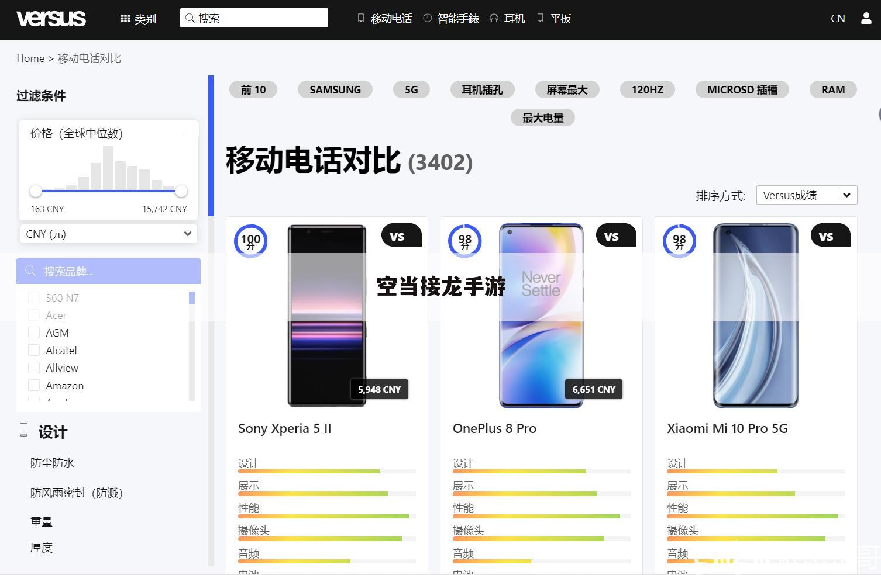Click the 6,651 CNY price tag
The height and width of the screenshot is (575, 881).
point(594,389)
